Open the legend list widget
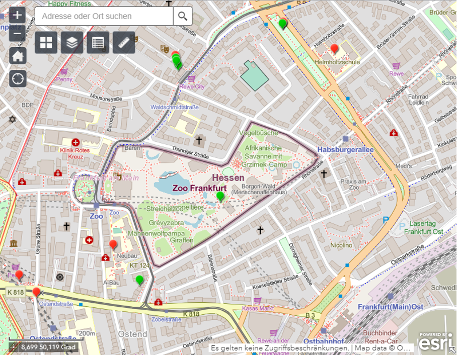 pyautogui.click(x=98, y=43)
